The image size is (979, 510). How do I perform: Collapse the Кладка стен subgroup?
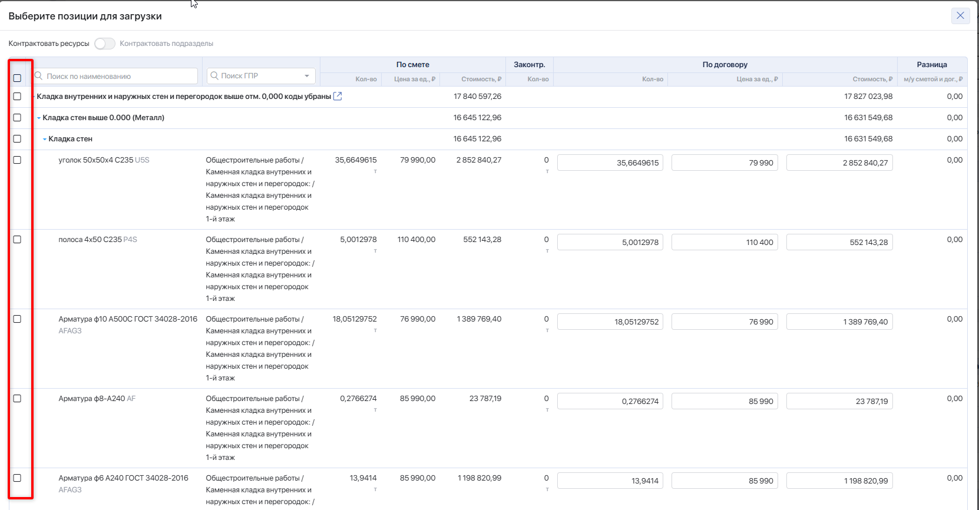[x=45, y=139]
